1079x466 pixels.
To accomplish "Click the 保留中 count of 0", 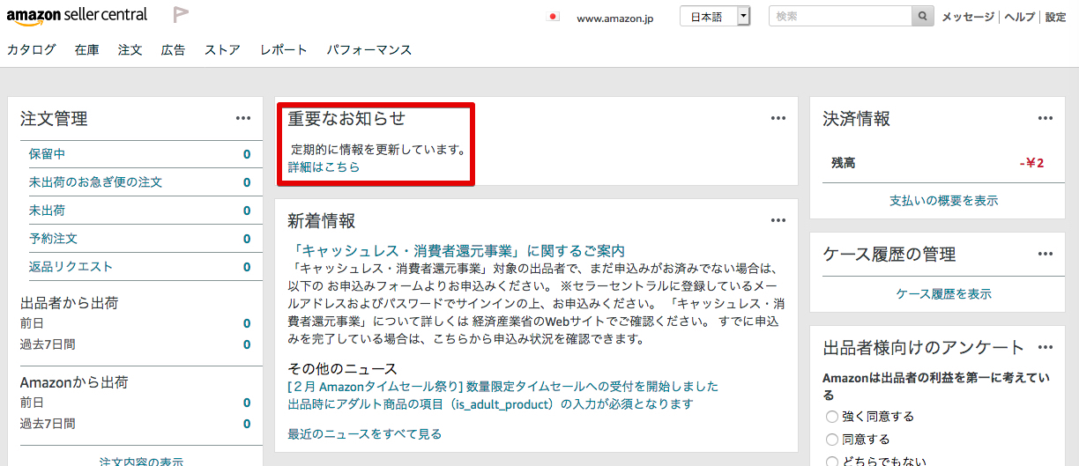I will (247, 154).
